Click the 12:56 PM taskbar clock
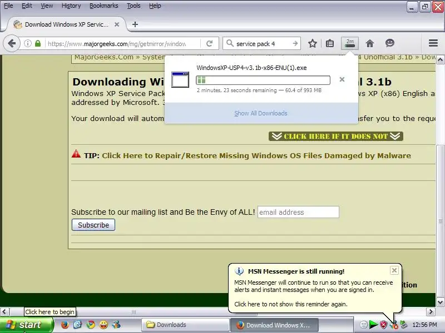 [424, 325]
